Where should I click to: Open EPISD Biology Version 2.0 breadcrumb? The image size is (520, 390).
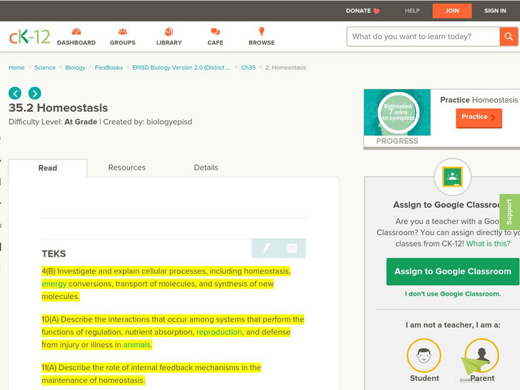point(181,68)
